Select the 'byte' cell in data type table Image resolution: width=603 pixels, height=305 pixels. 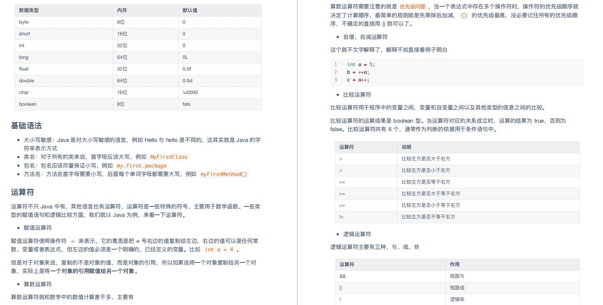pyautogui.click(x=64, y=22)
